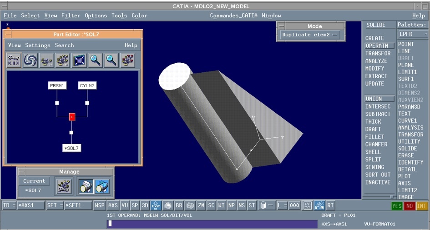Click the scrollbar at bottom of SOLIDE menu

pyautogui.click(x=379, y=197)
